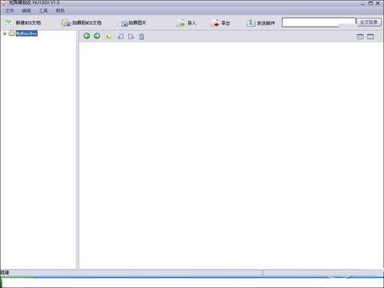Expand the MyWinsDoc tree node

click(x=5, y=34)
